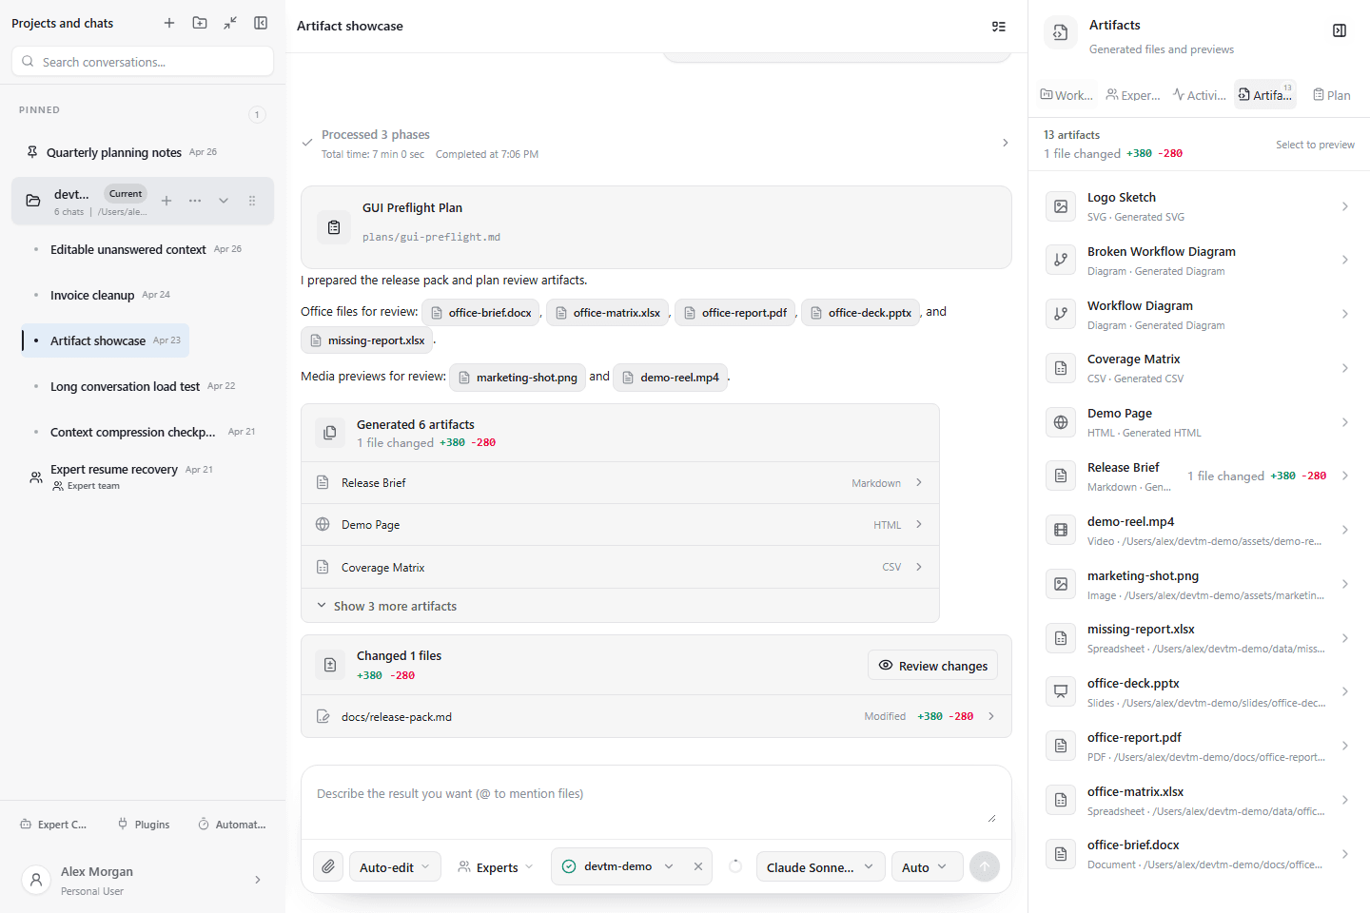Open Coverage Matrix CSV artifact row
Image resolution: width=1370 pixels, height=913 pixels.
pos(620,567)
